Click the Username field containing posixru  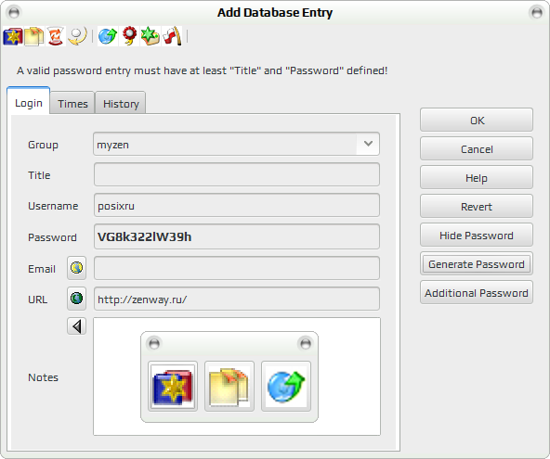[x=237, y=205]
